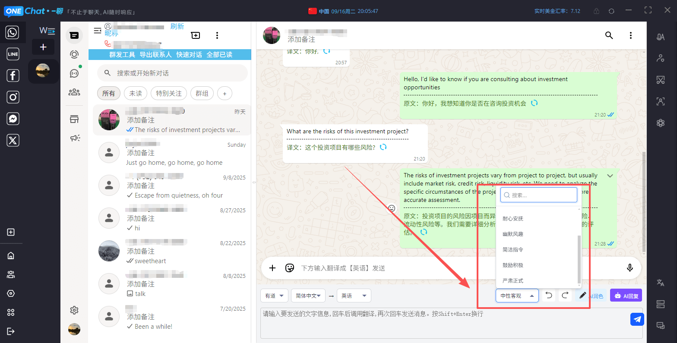Click the AI回复 button
This screenshot has height=343, width=677.
(x=626, y=296)
